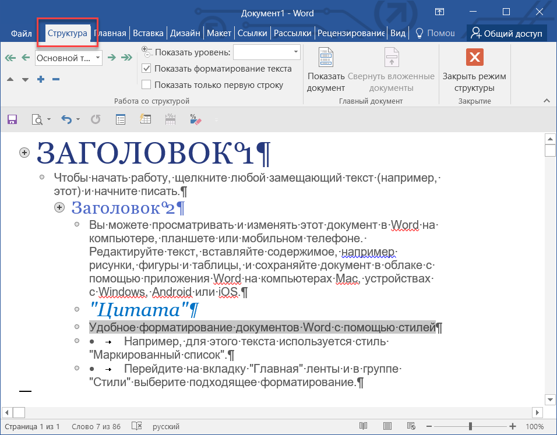Open the Макет tab
The width and height of the screenshot is (557, 435).
(219, 33)
